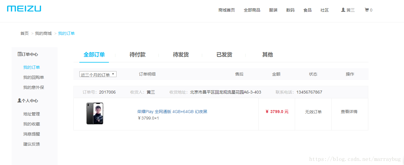The image size is (404, 165).
Task: Open the 近三个月的订单 dropdown
Action: (98, 74)
